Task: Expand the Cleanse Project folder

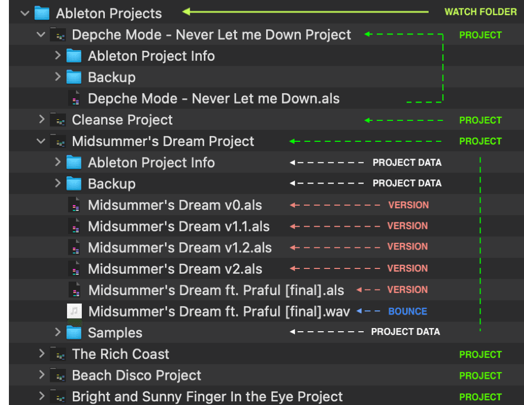Action: tap(41, 120)
